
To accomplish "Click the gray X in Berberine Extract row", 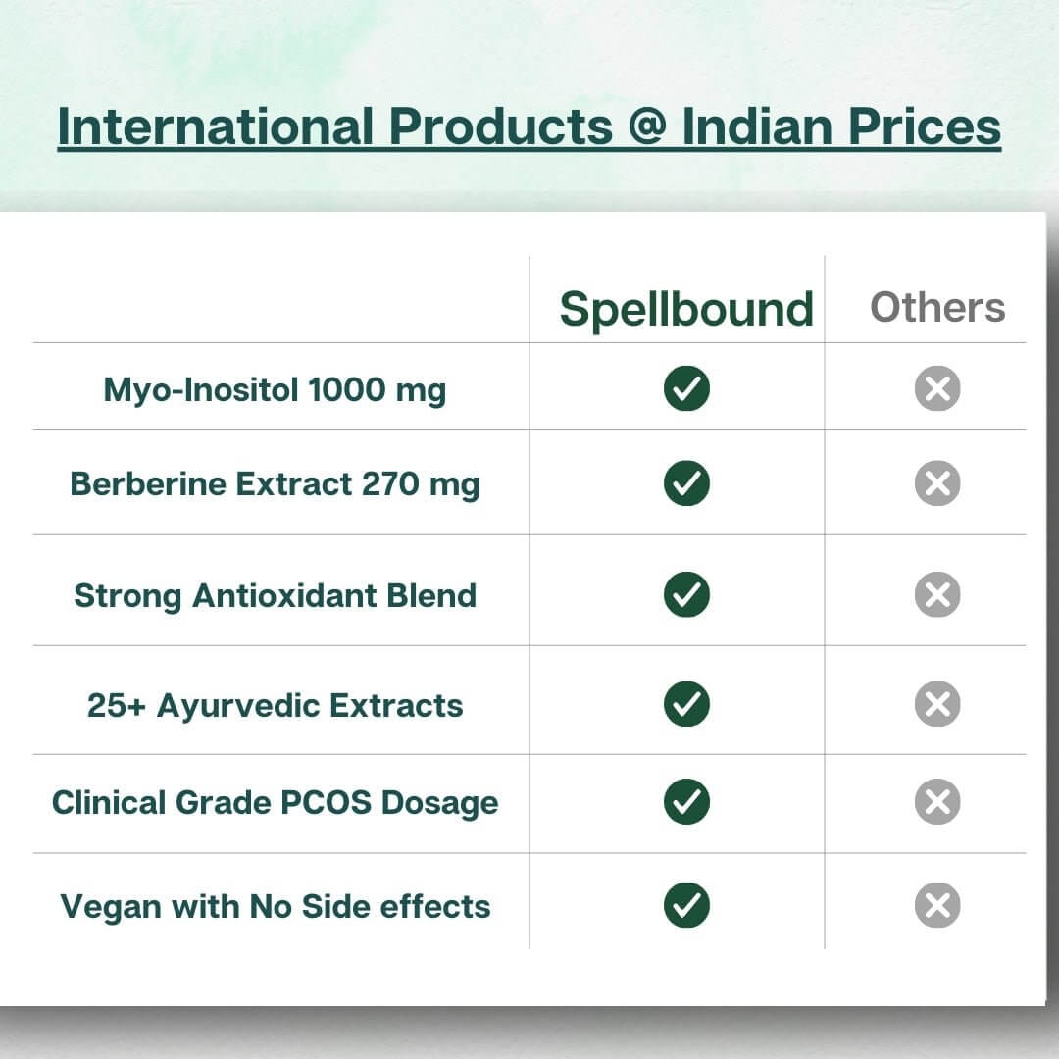I will coord(937,483).
